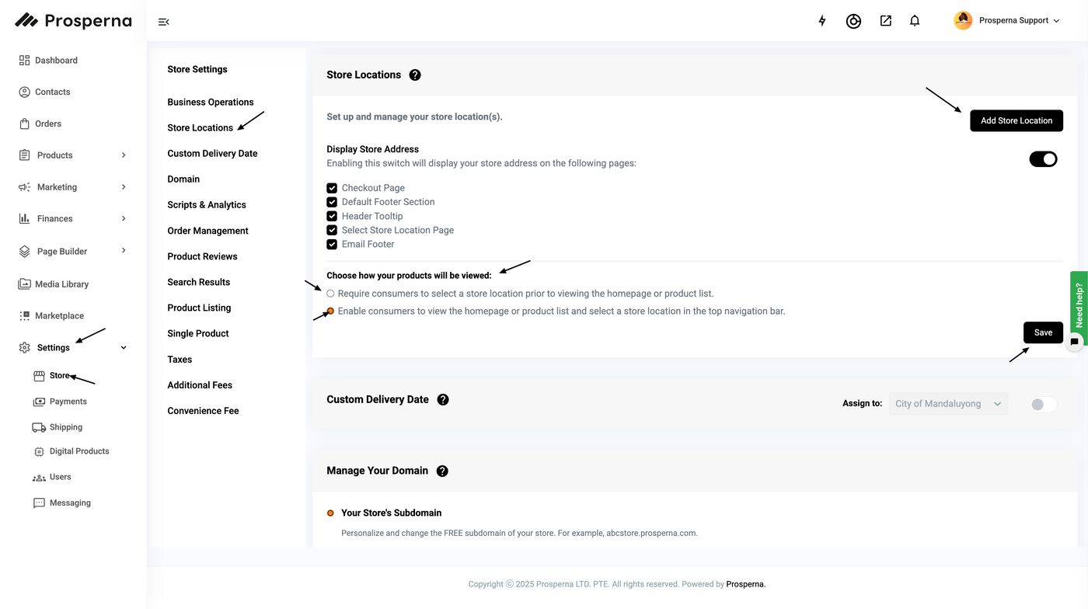Click the Add Store Location button
1088x609 pixels.
tap(1016, 121)
